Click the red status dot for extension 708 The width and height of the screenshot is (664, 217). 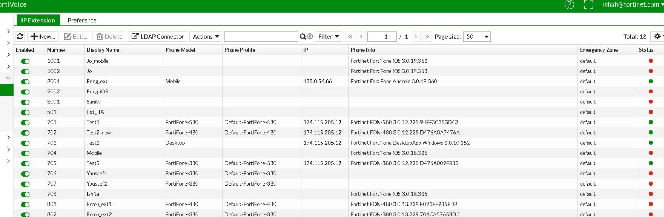650,194
